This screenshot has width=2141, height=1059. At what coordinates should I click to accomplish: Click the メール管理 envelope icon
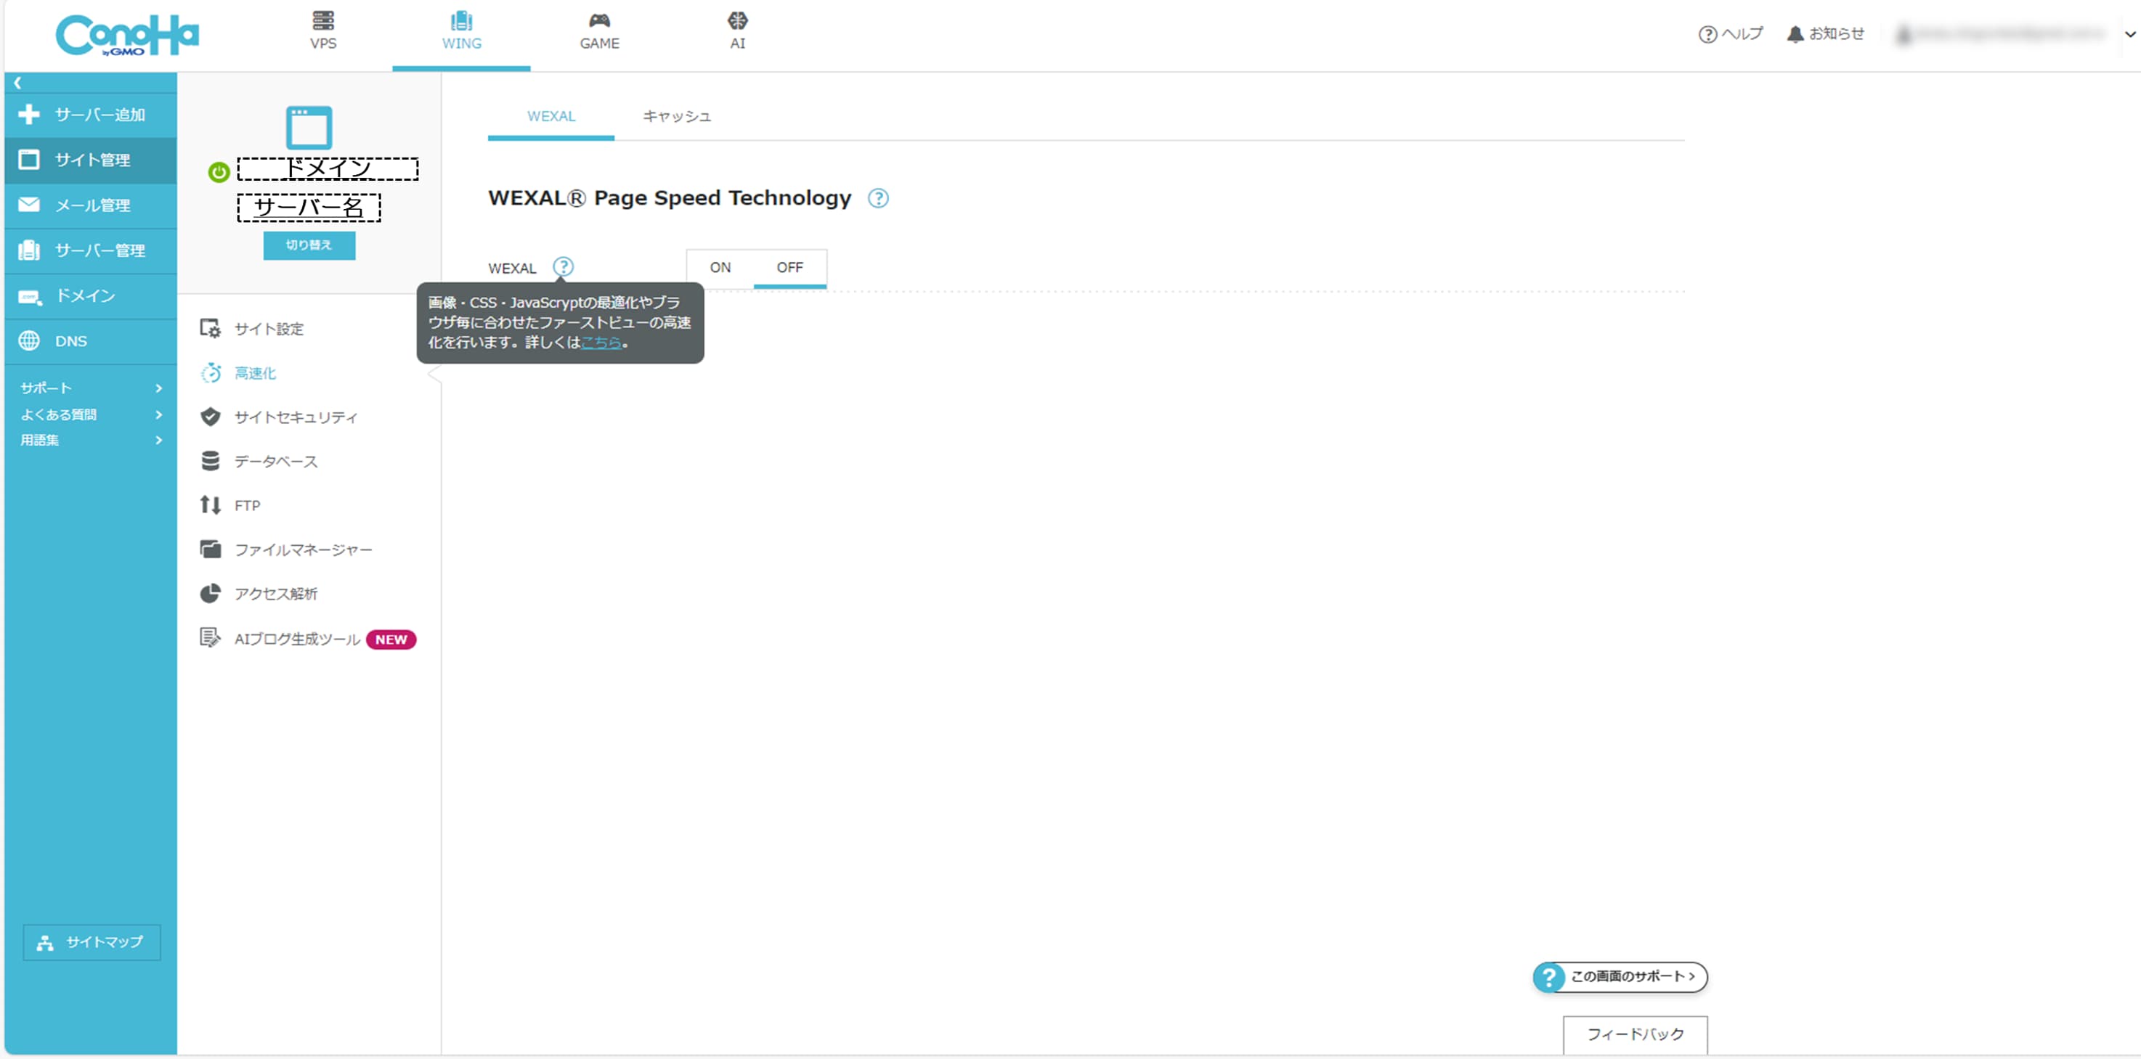pyautogui.click(x=29, y=205)
